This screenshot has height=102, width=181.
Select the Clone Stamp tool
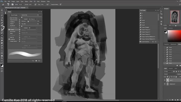pos(2,30)
